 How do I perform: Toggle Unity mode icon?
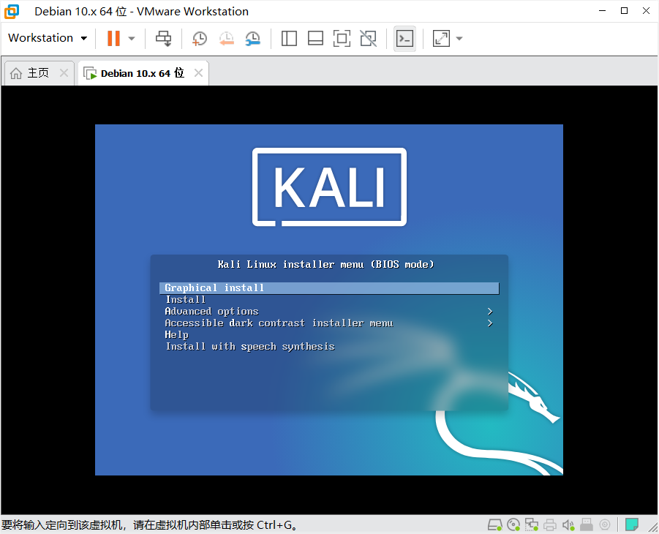[x=369, y=38]
